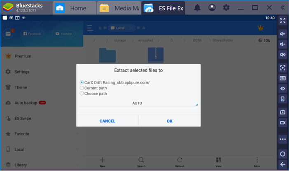289x171 pixels.
Task: Select the Choose path radio option
Action: [x=93, y=94]
